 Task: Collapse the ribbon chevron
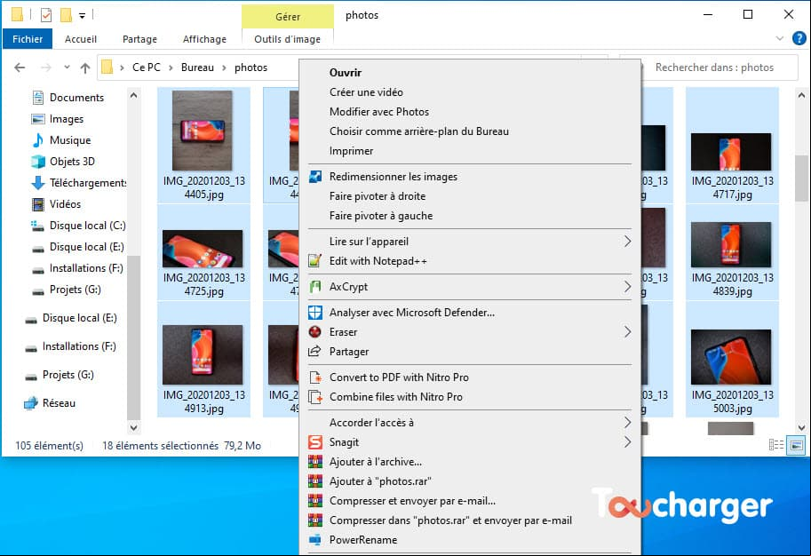(x=779, y=38)
